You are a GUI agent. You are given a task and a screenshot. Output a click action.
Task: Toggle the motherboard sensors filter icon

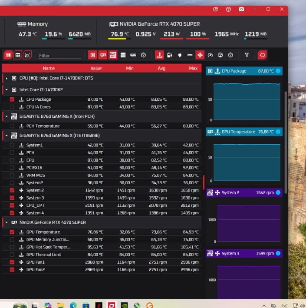point(113,55)
